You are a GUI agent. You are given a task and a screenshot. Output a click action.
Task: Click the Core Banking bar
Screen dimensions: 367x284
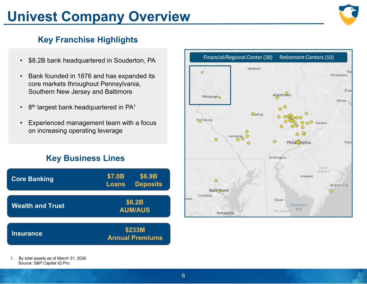tap(88, 180)
